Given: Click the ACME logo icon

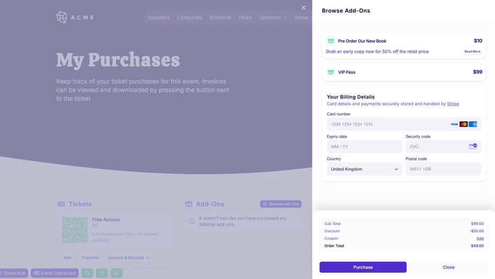Looking at the screenshot, I should pyautogui.click(x=61, y=17).
